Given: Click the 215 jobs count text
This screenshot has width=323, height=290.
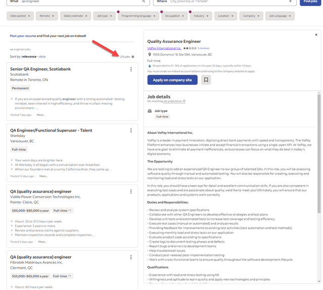Looking at the screenshot, I should click(125, 56).
